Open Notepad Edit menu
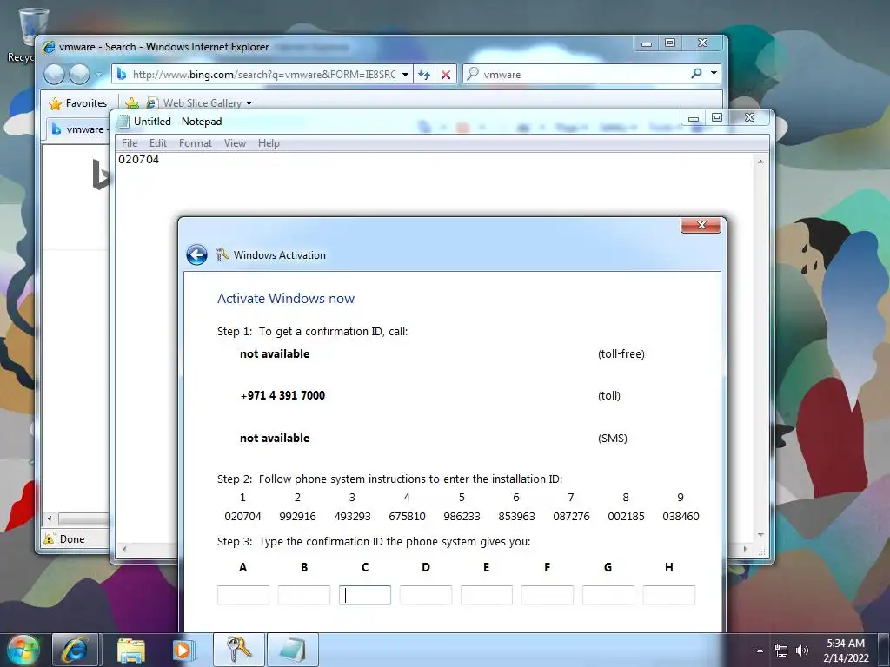The height and width of the screenshot is (667, 890). coord(158,143)
